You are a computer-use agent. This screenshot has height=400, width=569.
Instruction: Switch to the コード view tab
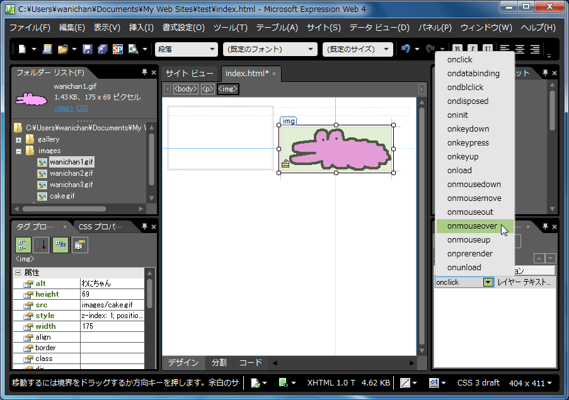(250, 363)
